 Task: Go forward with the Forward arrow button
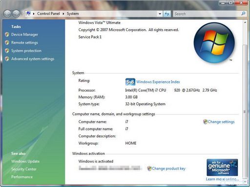(x=16, y=14)
